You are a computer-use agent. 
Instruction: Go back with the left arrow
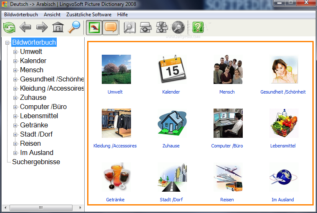tap(25, 27)
